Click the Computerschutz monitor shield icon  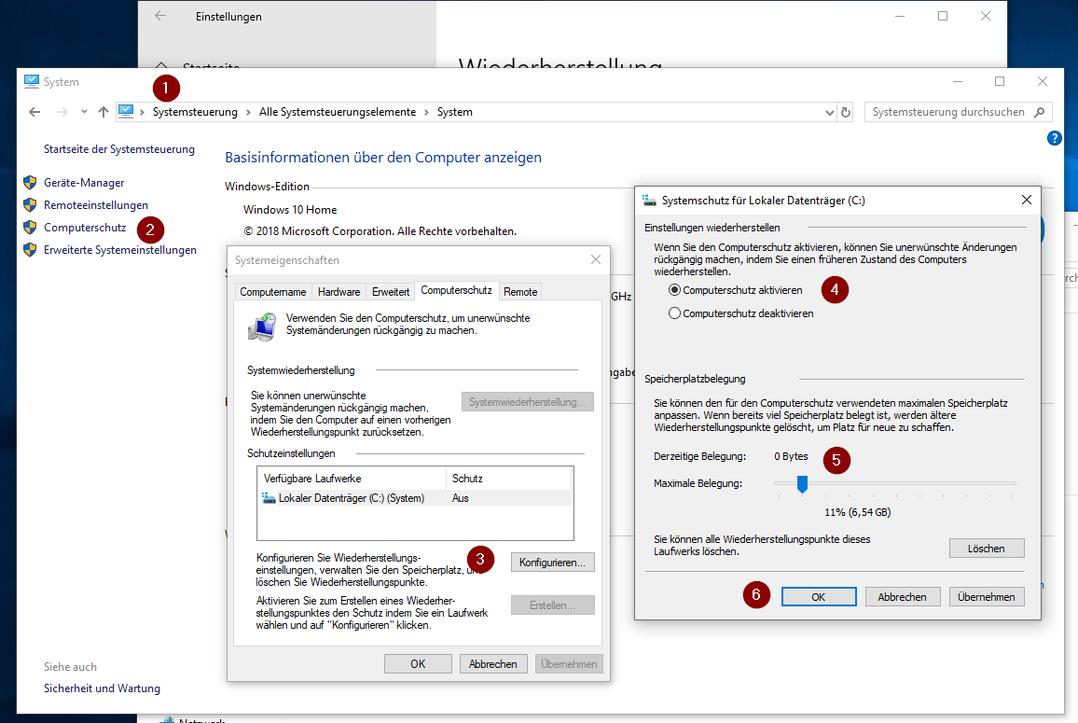pos(262,327)
